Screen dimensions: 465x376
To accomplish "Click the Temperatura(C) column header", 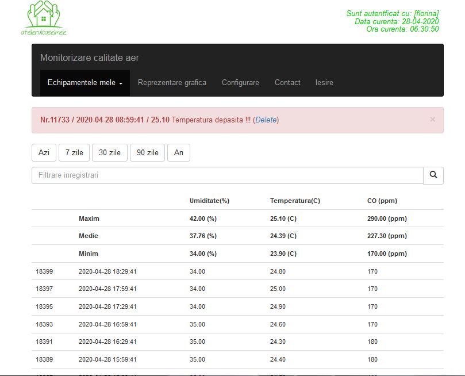I will tap(295, 201).
